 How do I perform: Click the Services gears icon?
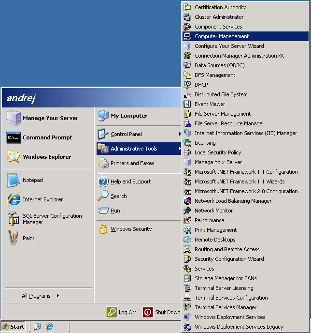click(x=187, y=269)
